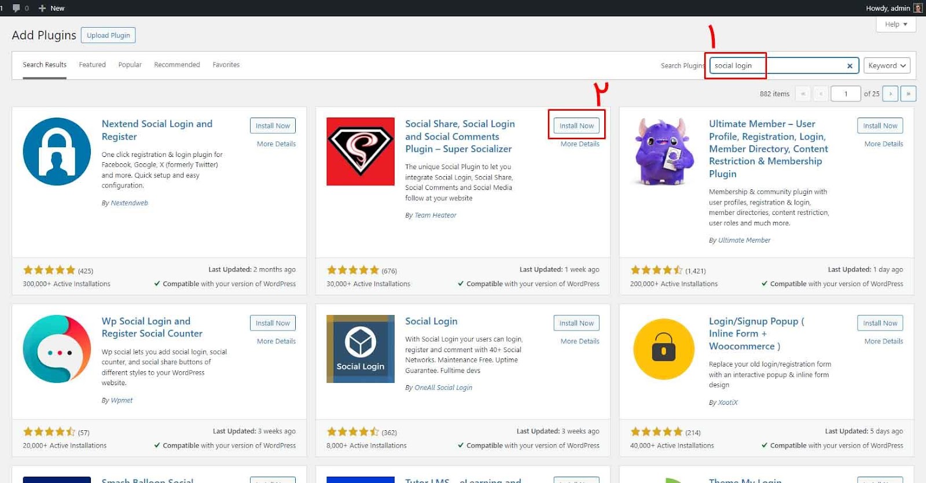Switch to Recommended tab
This screenshot has width=926, height=483.
point(177,65)
